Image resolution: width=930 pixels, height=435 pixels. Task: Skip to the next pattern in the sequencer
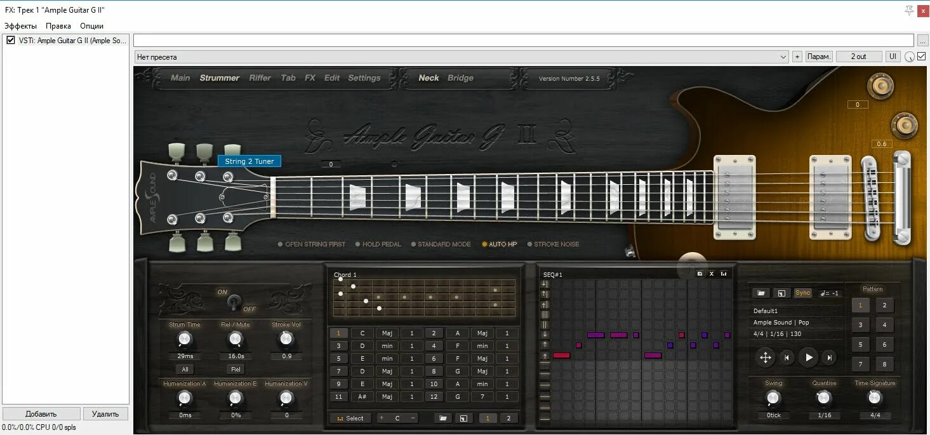point(829,358)
